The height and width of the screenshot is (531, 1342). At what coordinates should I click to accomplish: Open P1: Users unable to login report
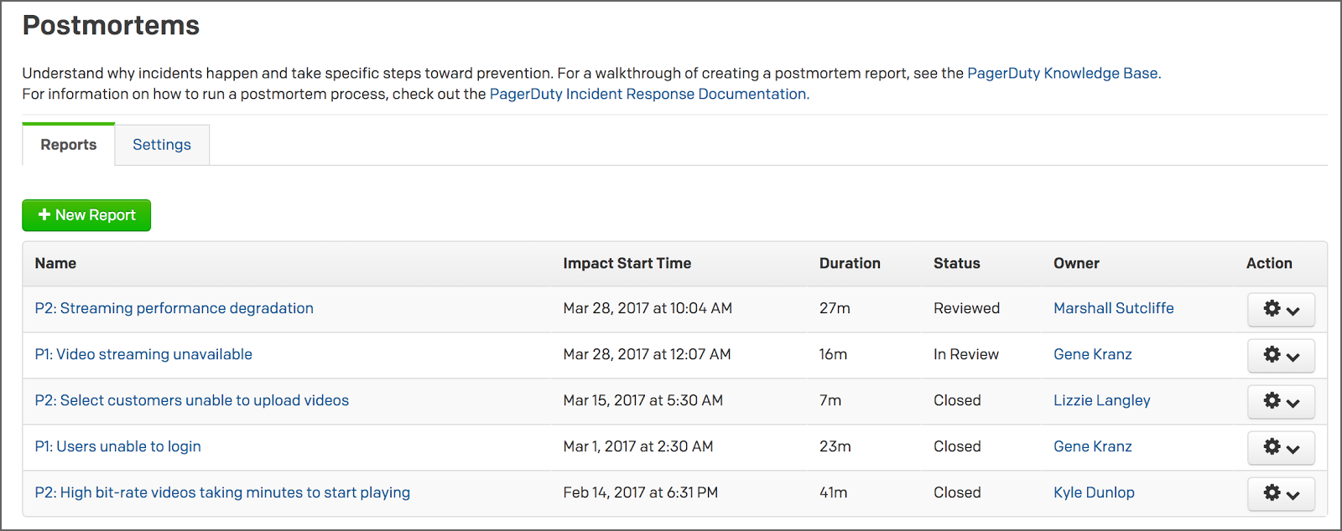tap(117, 446)
